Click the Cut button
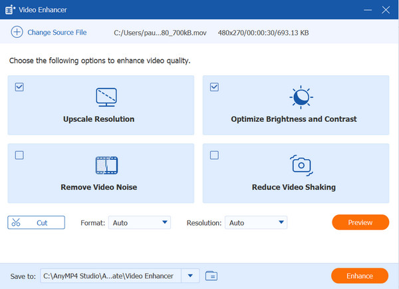Viewport: 399px width, 289px height. 36,222
